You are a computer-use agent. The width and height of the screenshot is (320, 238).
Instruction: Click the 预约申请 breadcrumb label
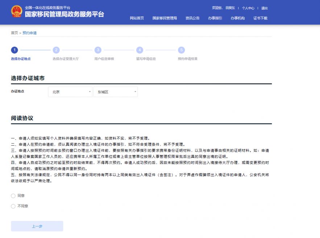(30, 33)
